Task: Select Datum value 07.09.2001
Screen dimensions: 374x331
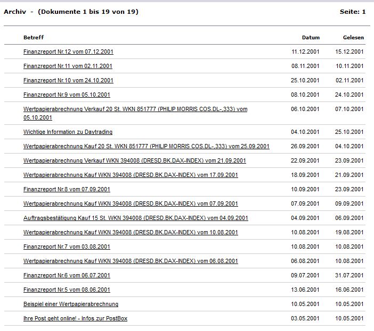Action: point(305,203)
